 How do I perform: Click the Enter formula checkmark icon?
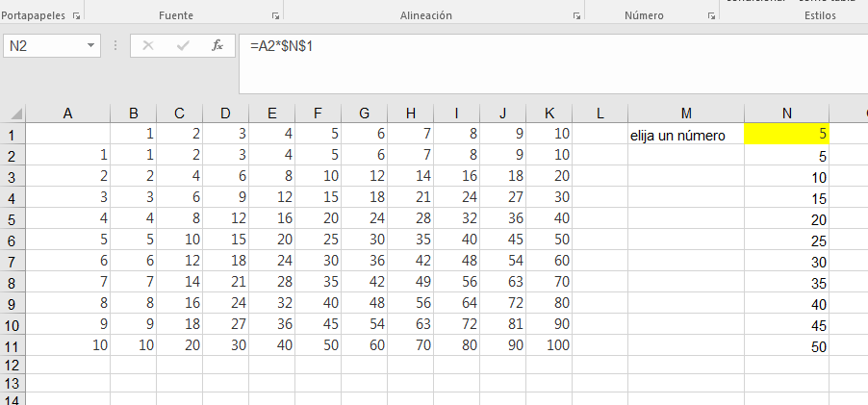(x=183, y=45)
